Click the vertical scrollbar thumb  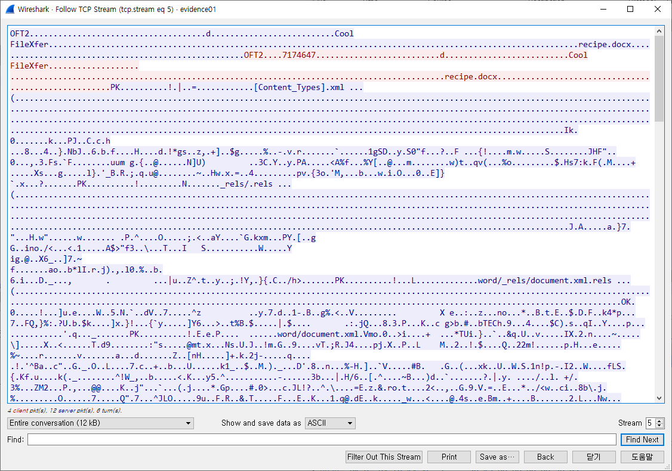[x=659, y=79]
